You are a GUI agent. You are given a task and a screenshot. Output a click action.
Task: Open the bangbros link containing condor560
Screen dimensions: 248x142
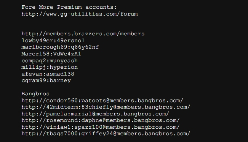(x=102, y=101)
